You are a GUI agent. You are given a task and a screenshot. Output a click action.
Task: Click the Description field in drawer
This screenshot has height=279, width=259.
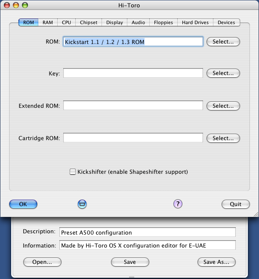click(x=147, y=232)
